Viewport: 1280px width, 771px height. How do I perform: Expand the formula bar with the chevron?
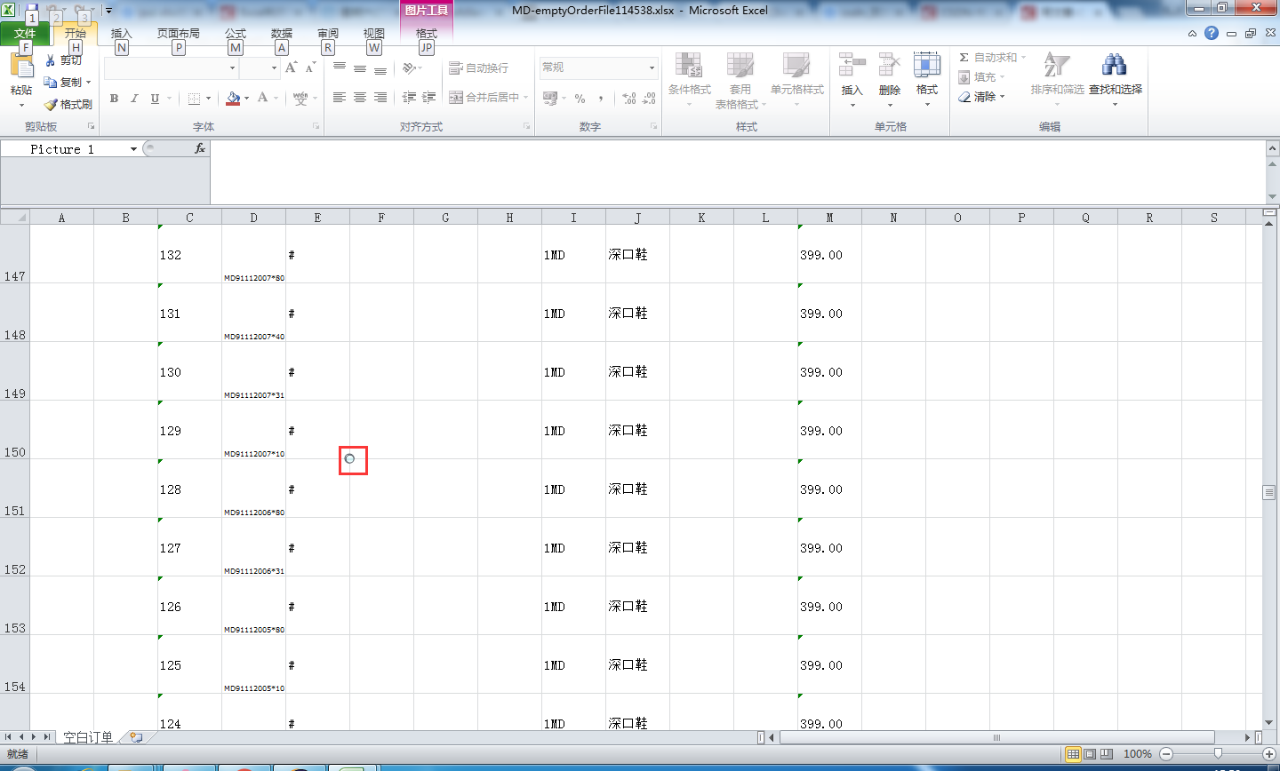(x=1272, y=148)
